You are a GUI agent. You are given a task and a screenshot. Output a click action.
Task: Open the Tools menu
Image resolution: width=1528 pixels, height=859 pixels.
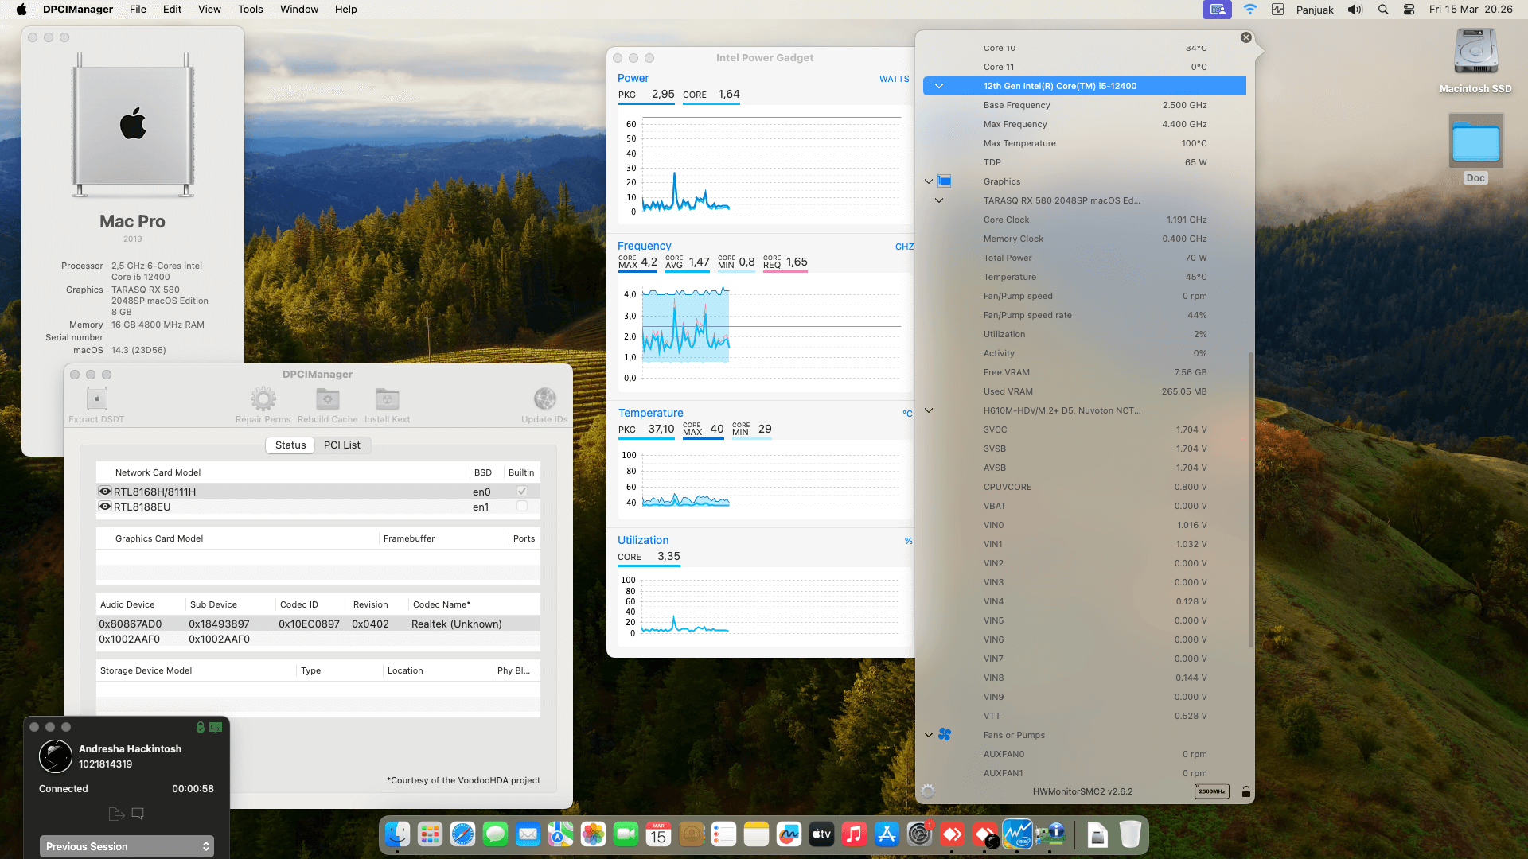point(250,9)
